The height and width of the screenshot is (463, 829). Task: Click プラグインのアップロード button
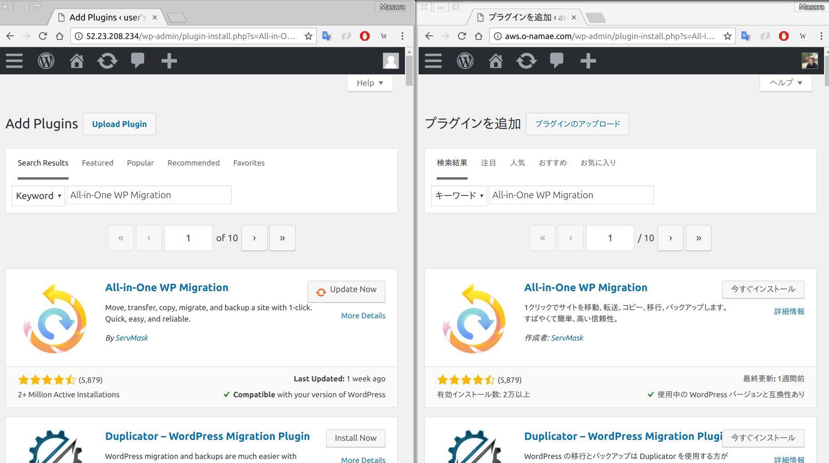coord(577,124)
